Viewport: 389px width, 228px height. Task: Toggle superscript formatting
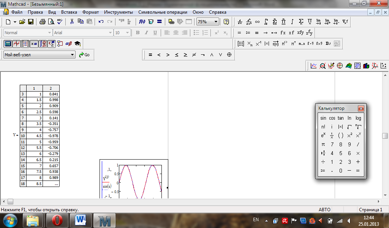click(x=217, y=33)
